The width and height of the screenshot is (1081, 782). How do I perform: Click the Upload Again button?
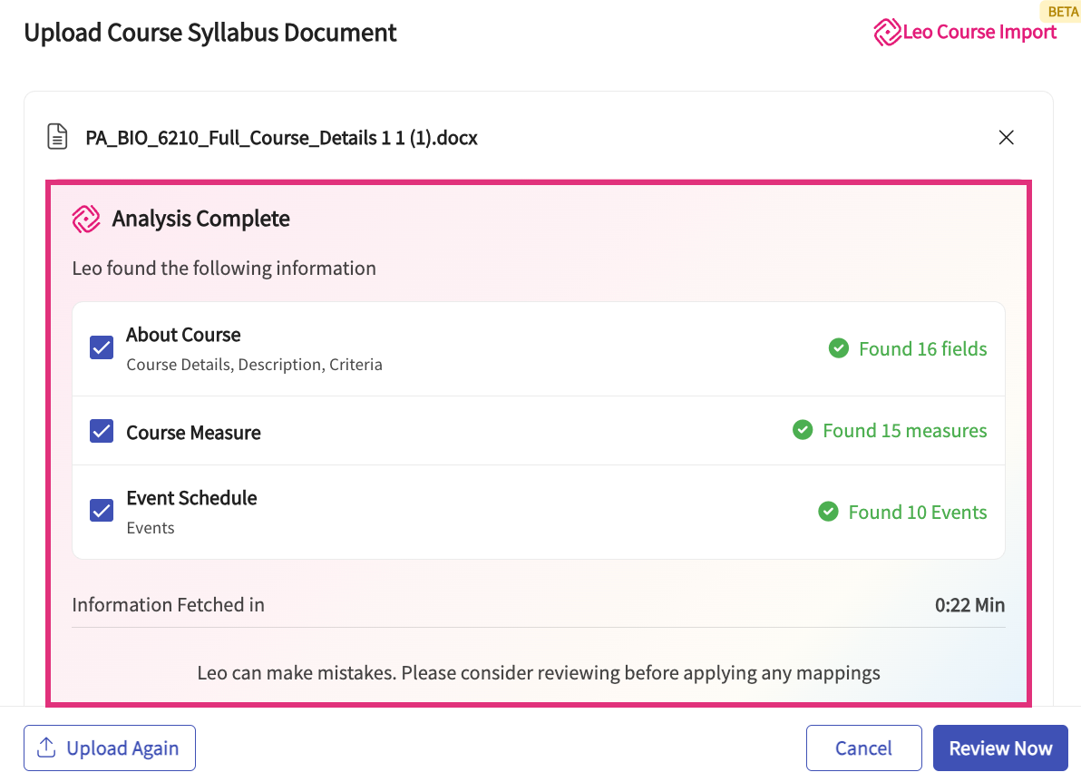click(110, 748)
